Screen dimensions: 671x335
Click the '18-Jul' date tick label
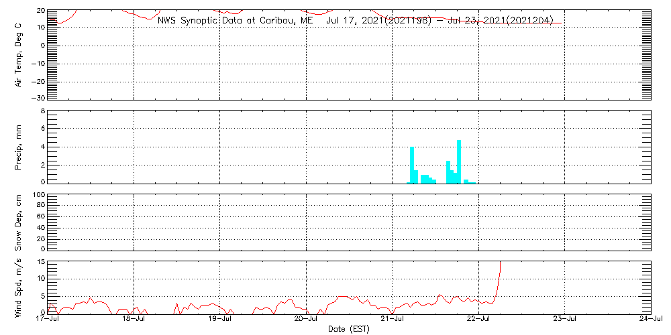134,319
